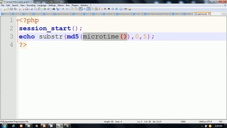227x128 pixels.
Task: Click the Paste clipboard toolbar icon
Action: tap(39, 9)
